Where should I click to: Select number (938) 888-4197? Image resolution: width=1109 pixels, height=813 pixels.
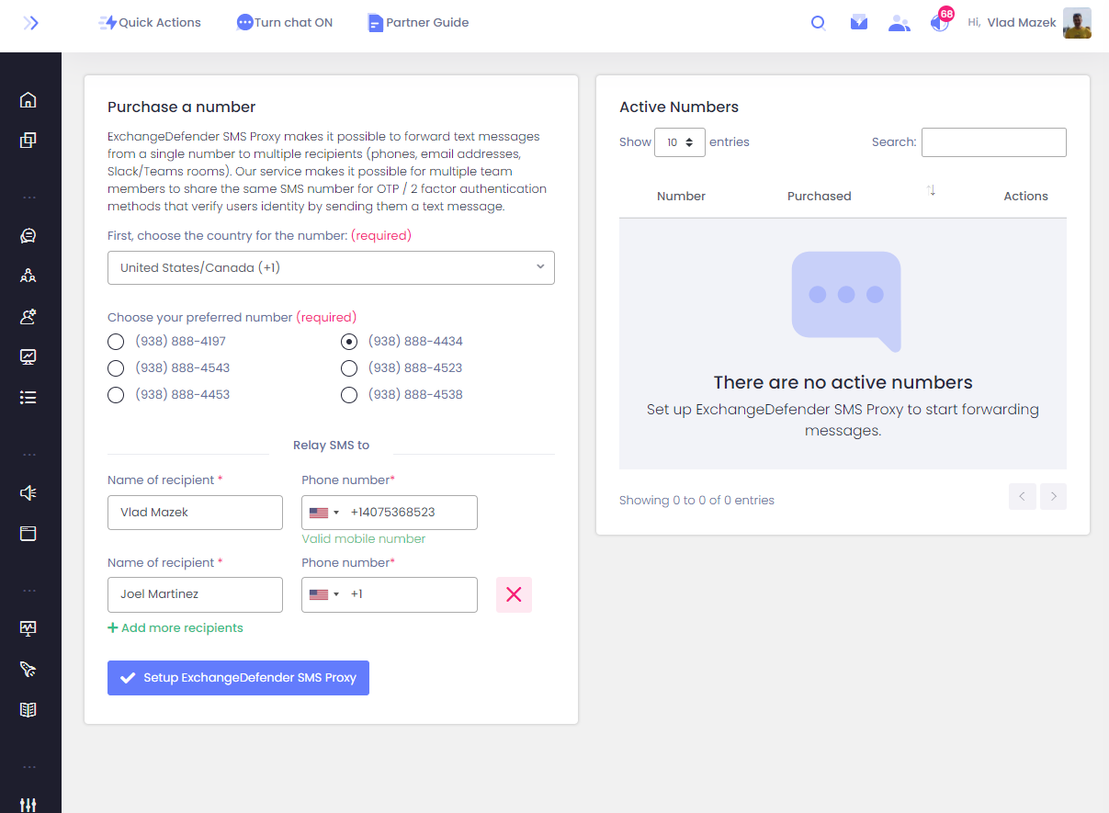pyautogui.click(x=116, y=342)
